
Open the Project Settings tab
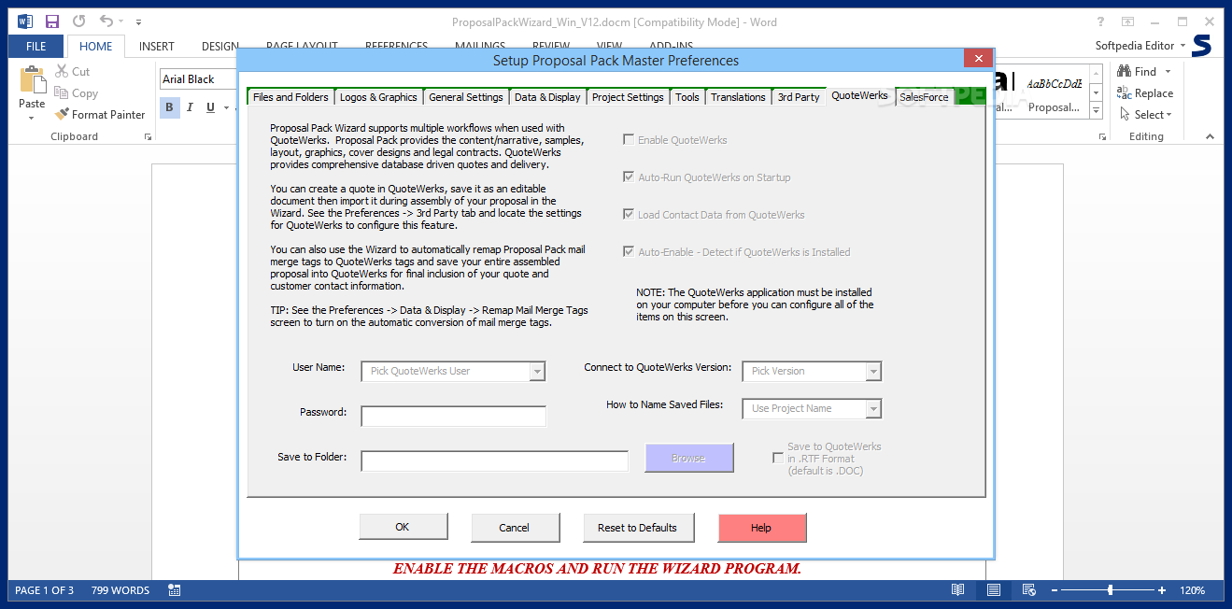coord(628,97)
